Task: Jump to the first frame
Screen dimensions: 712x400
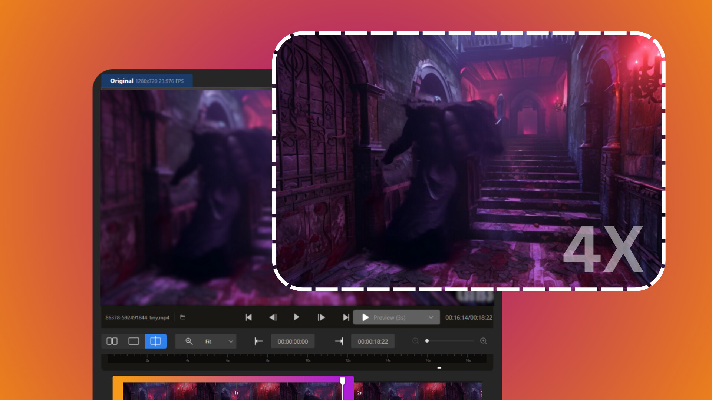Action: (249, 317)
